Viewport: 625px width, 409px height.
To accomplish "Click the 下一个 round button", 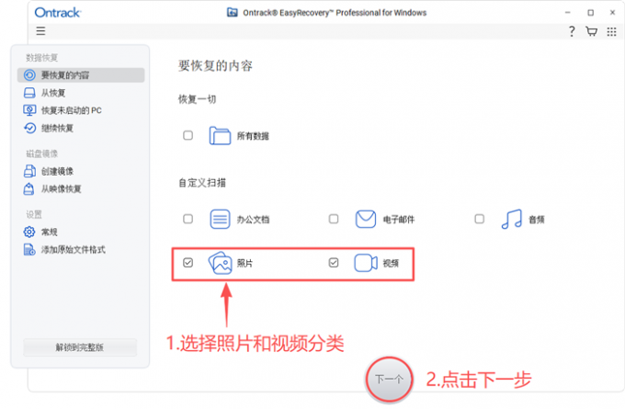I will point(390,379).
